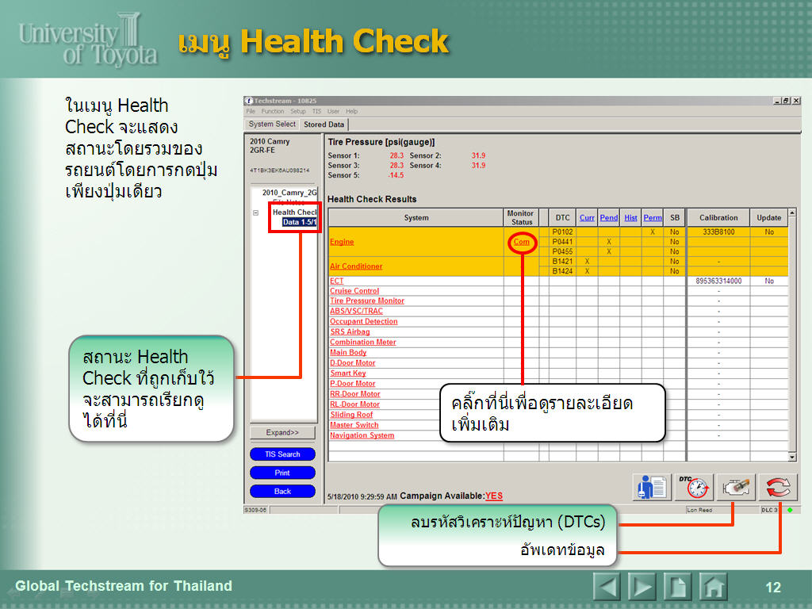Image resolution: width=812 pixels, height=609 pixels.
Task: Open the technician report icon
Action: pos(652,488)
